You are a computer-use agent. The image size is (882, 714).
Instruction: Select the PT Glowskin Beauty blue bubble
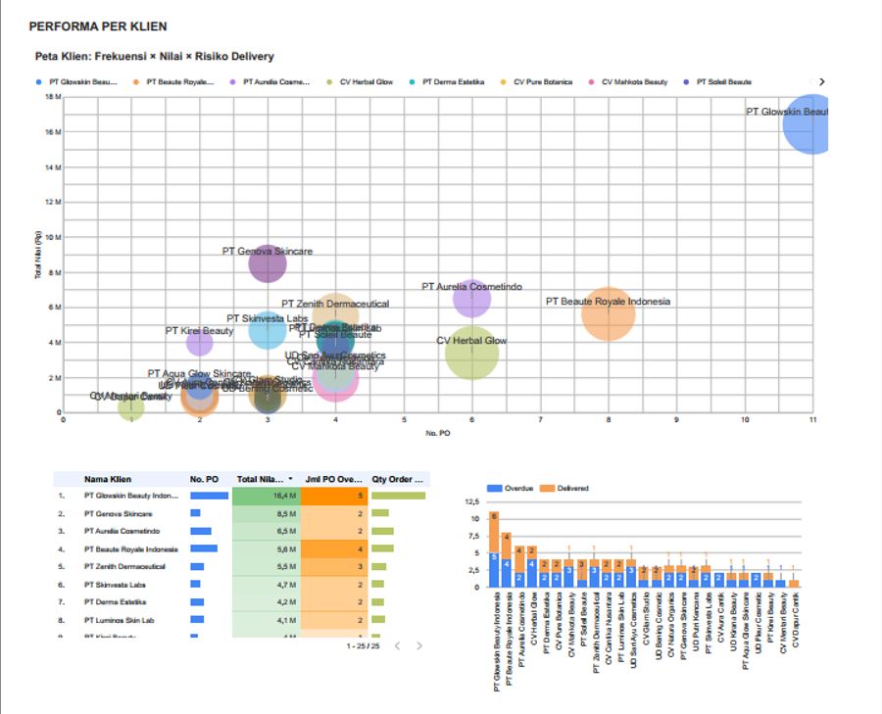(x=808, y=124)
